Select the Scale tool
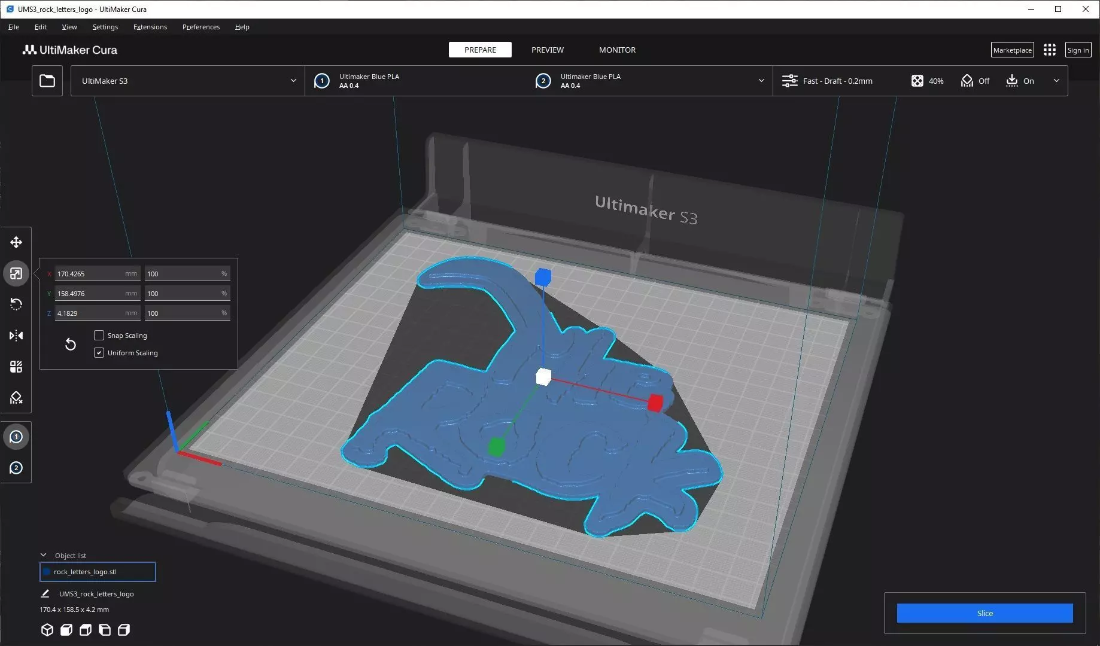 click(x=16, y=273)
